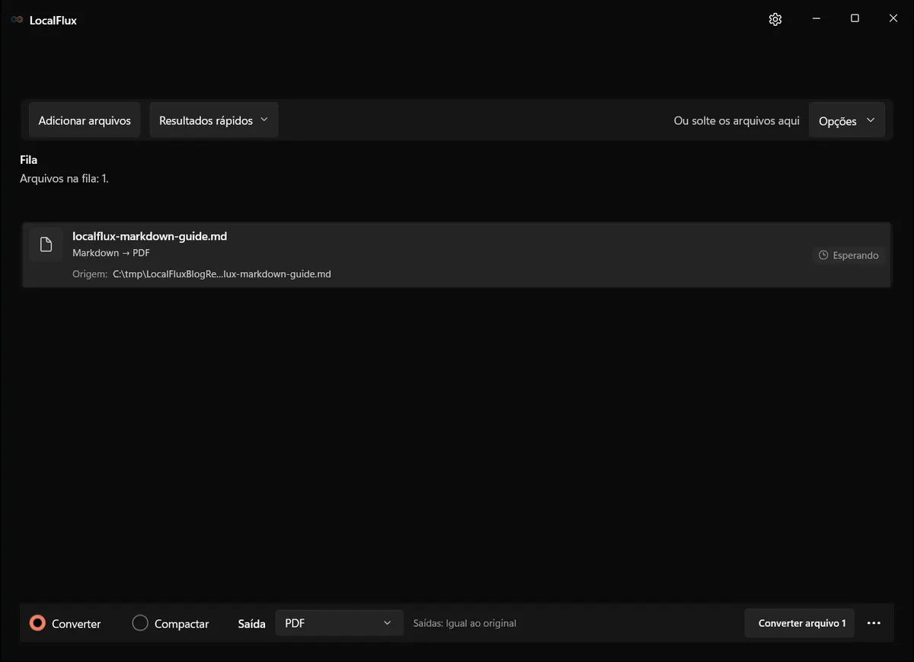
Task: Click the Adicionar arquivos button
Action: (x=85, y=120)
